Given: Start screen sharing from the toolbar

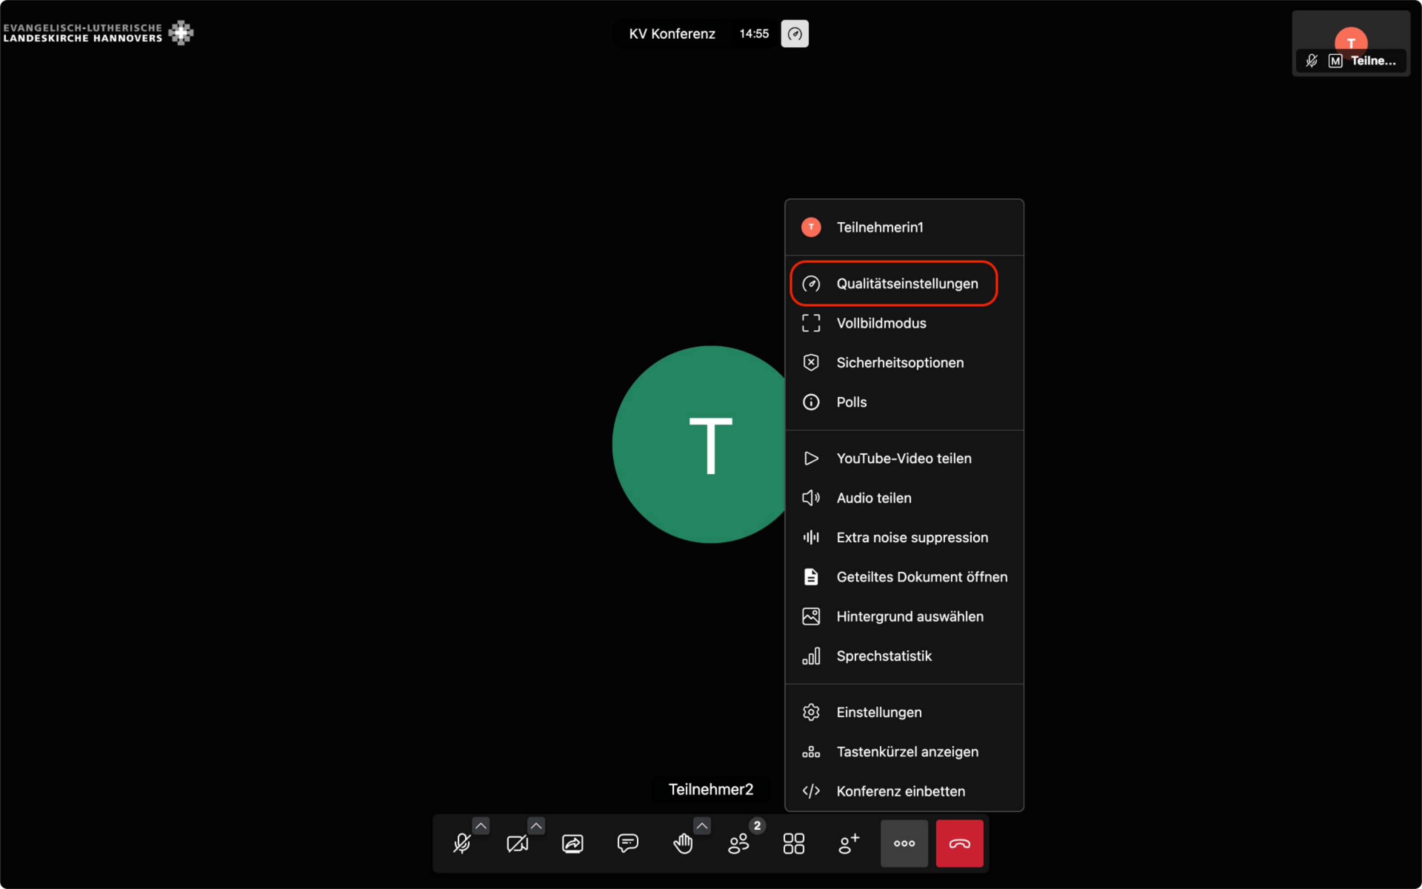Looking at the screenshot, I should pos(572,843).
